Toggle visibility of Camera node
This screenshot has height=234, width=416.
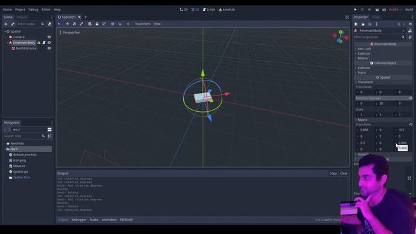[x=49, y=37]
